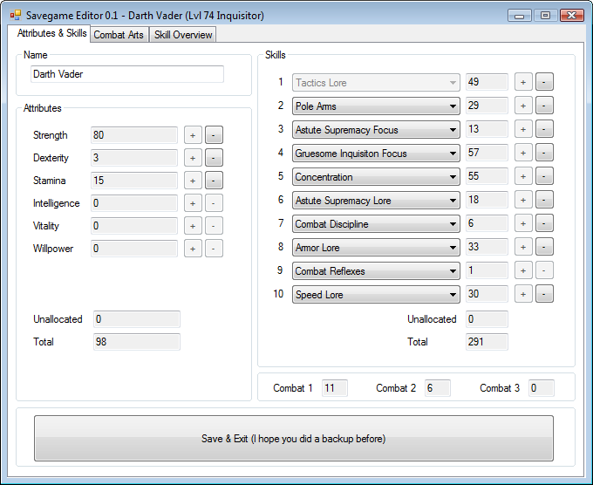
Task: Click the minus button for Willpower
Action: coord(214,249)
